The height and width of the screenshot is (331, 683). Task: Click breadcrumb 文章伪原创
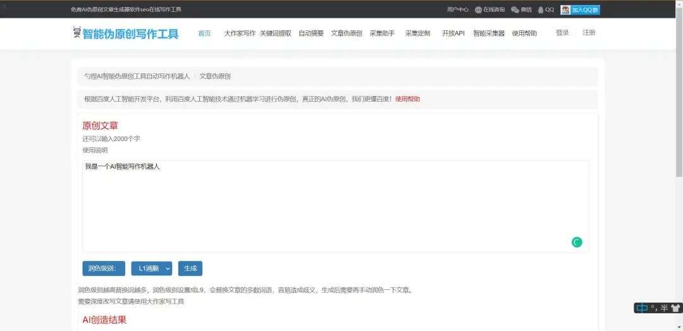pyautogui.click(x=215, y=76)
